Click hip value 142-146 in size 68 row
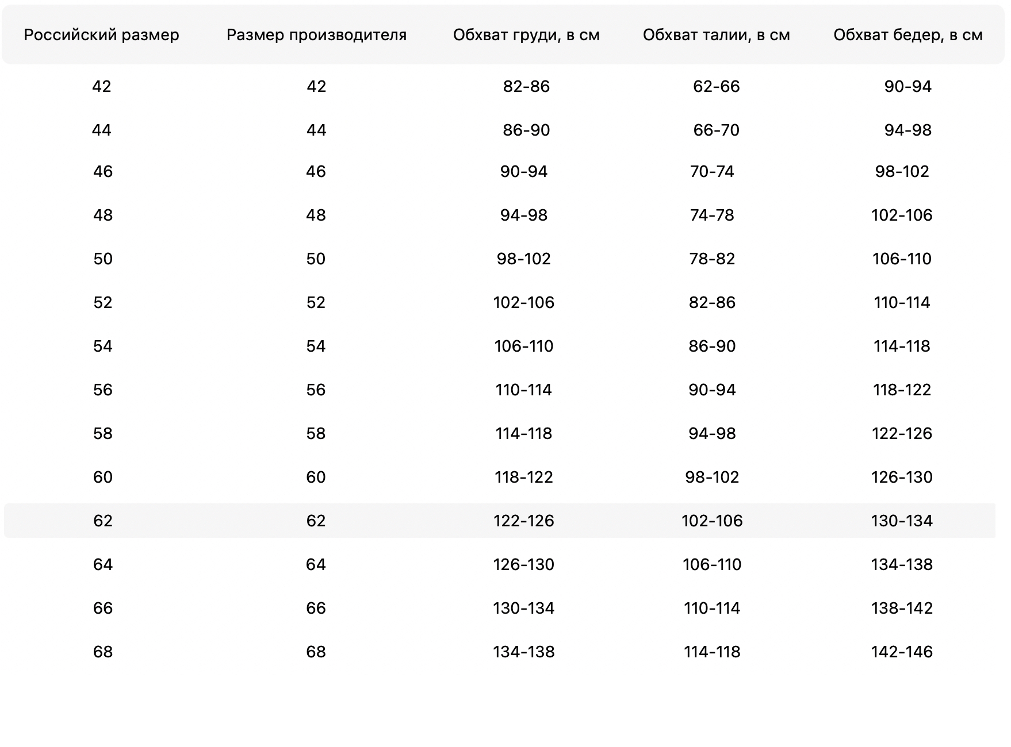1011x747 pixels. tap(902, 652)
